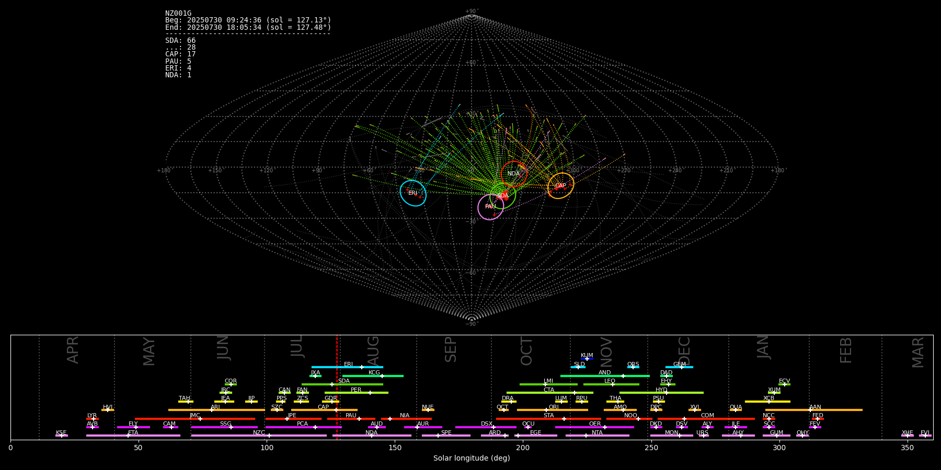Click the SPE shower bar in timeline
Screen dimensions: 941x470
(x=446, y=436)
